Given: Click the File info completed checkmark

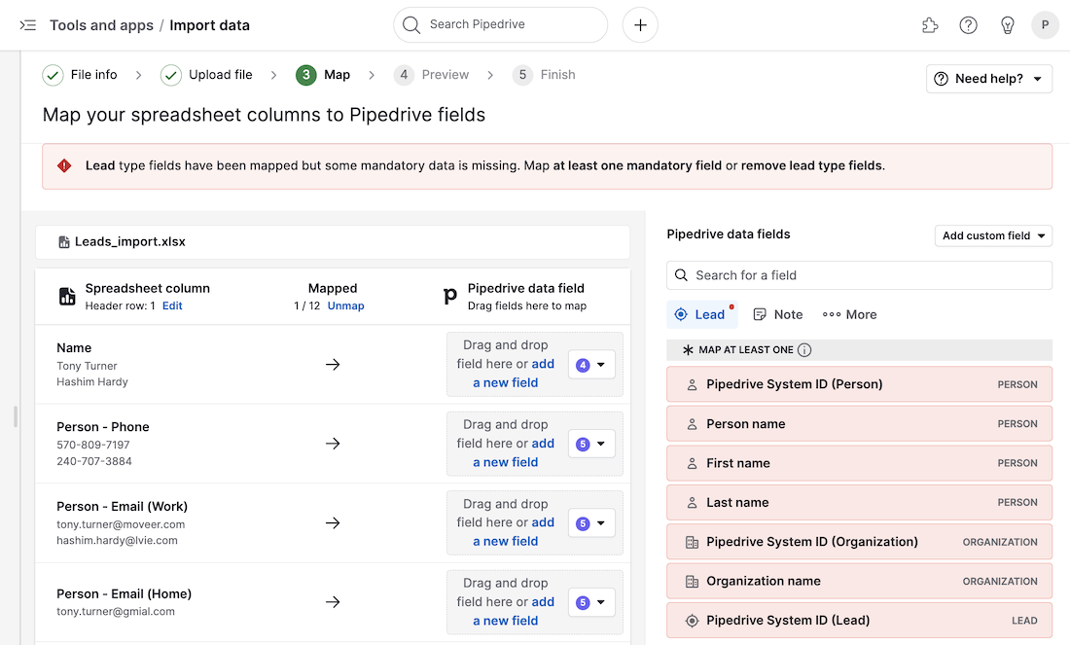Looking at the screenshot, I should point(53,75).
